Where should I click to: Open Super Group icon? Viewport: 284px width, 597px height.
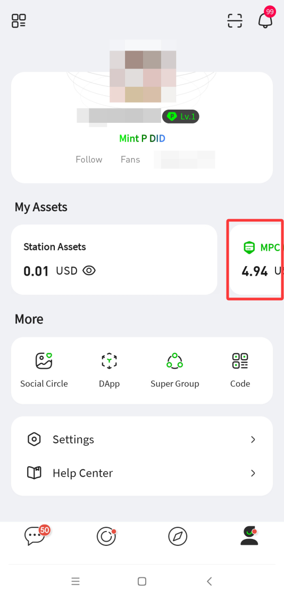[x=175, y=361]
